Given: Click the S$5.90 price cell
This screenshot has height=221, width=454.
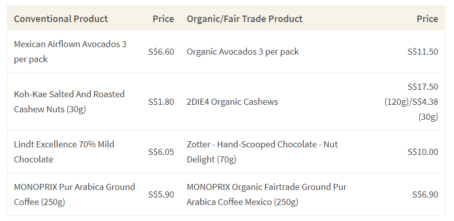Looking at the screenshot, I should tap(161, 194).
